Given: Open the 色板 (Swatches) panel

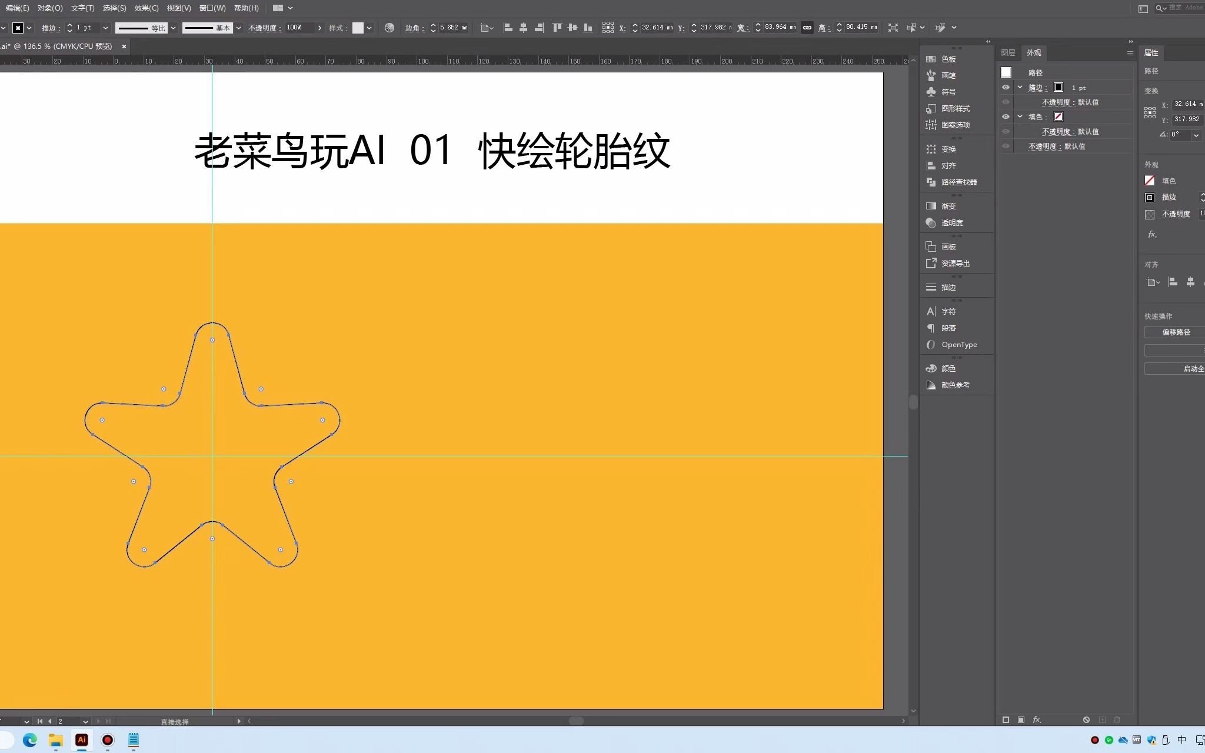Looking at the screenshot, I should coord(941,59).
